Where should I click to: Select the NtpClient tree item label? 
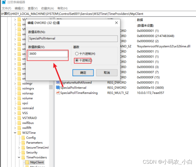(37, 162)
